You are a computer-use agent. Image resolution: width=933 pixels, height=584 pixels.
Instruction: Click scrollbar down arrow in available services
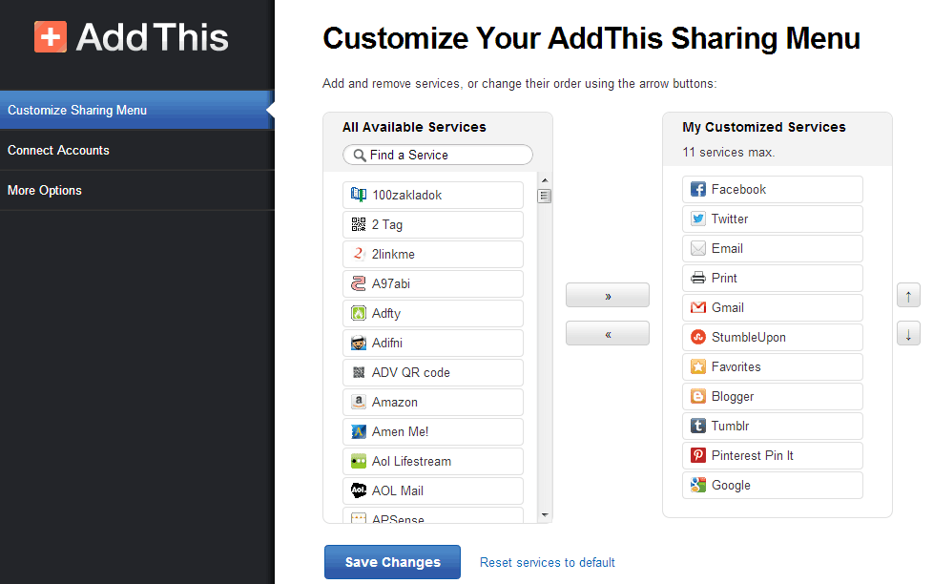click(x=545, y=515)
